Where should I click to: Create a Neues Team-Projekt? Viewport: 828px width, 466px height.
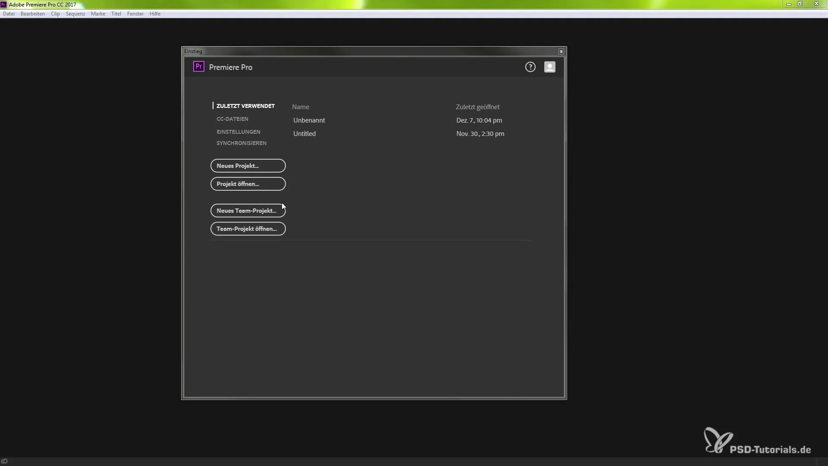(x=248, y=211)
